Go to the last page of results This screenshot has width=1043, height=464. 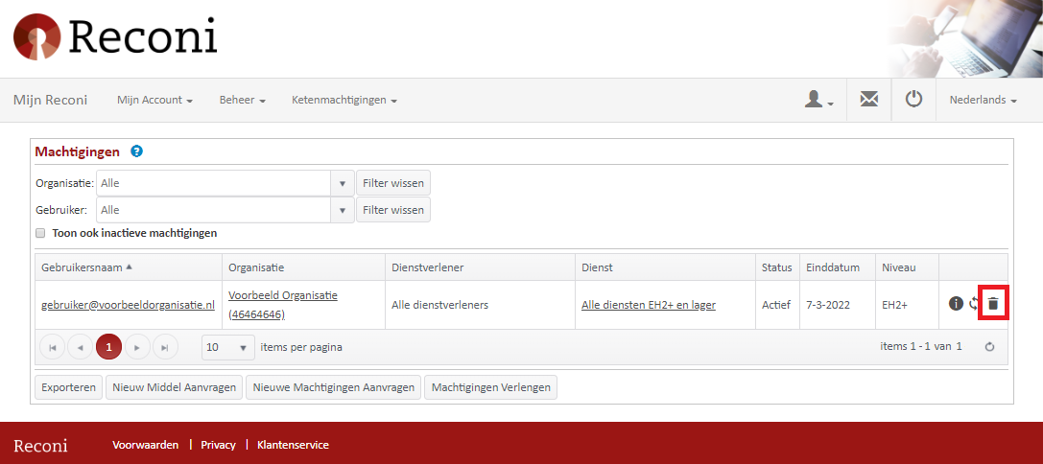[x=166, y=347]
